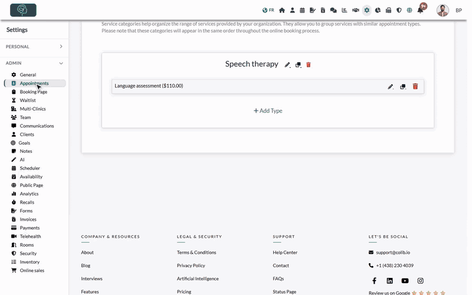
Task: Open Payments settings
Action: (29, 228)
